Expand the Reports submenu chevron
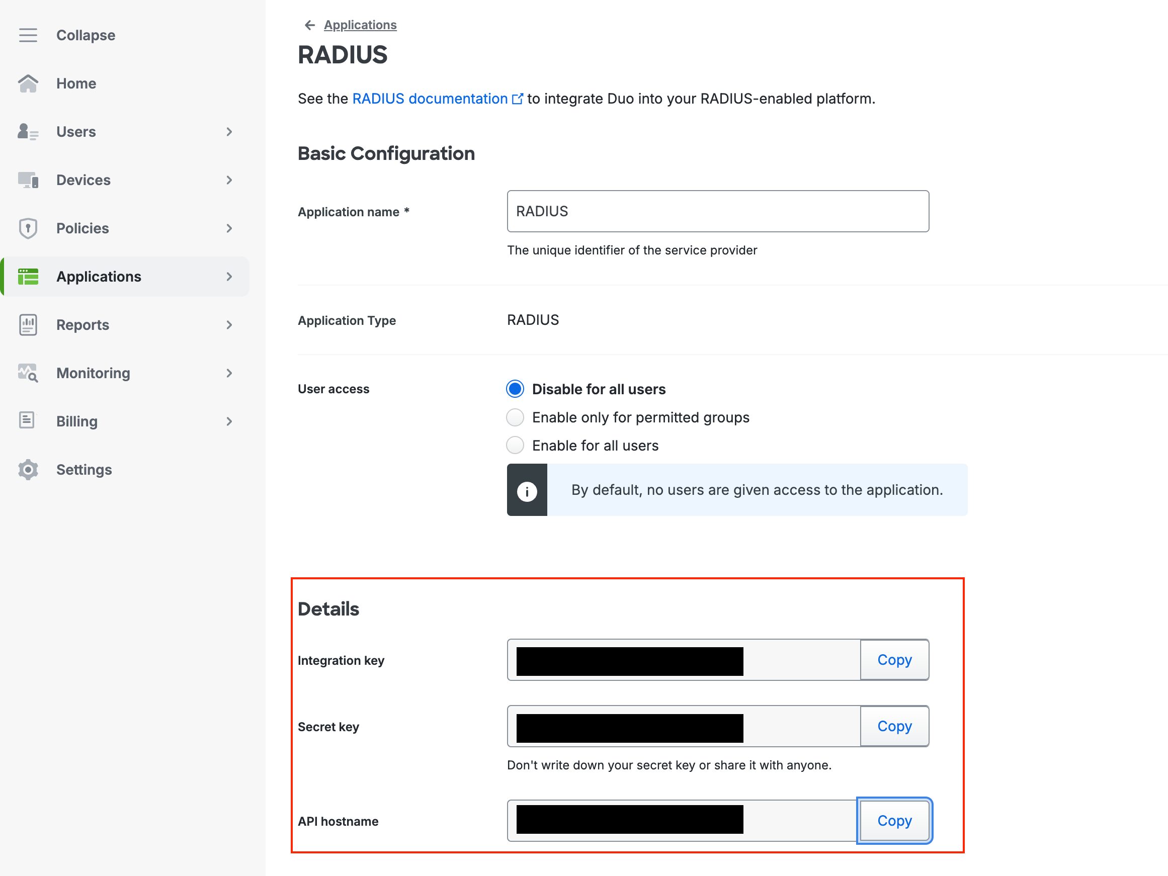This screenshot has width=1168, height=876. click(x=229, y=325)
